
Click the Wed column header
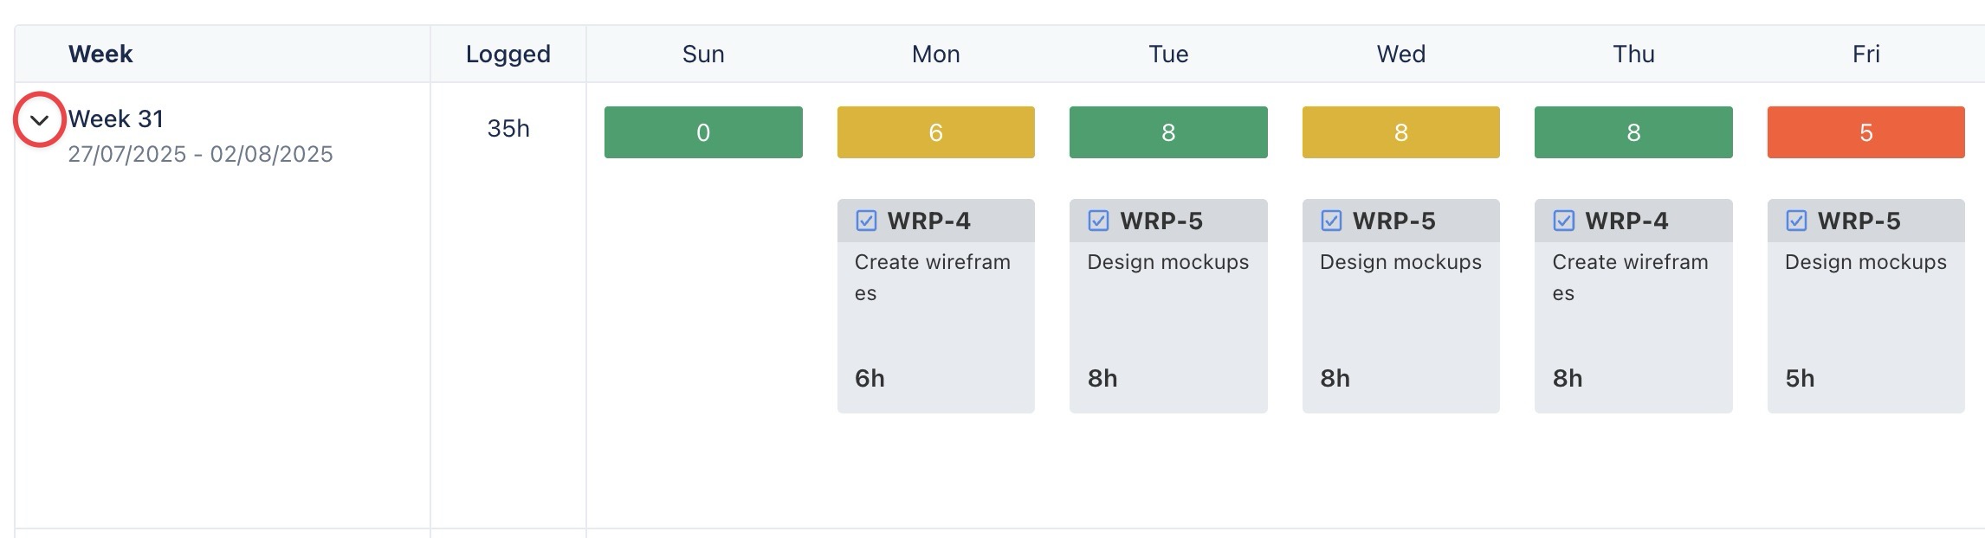coord(1400,54)
